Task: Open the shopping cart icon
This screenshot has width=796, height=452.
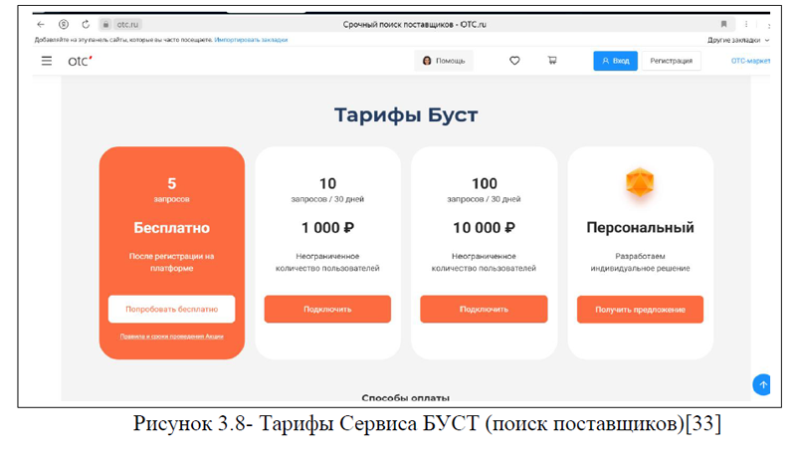Action: (552, 61)
